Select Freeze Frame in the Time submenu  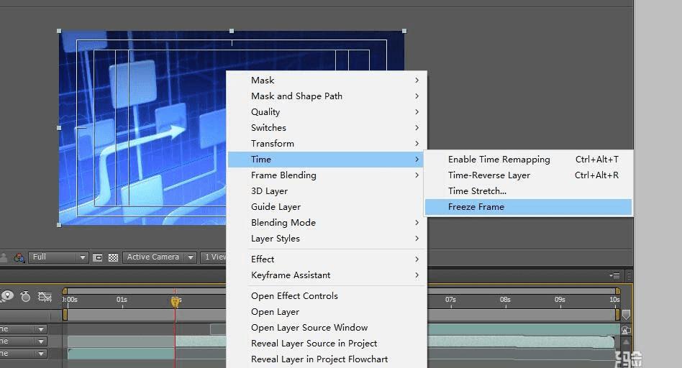pos(529,207)
